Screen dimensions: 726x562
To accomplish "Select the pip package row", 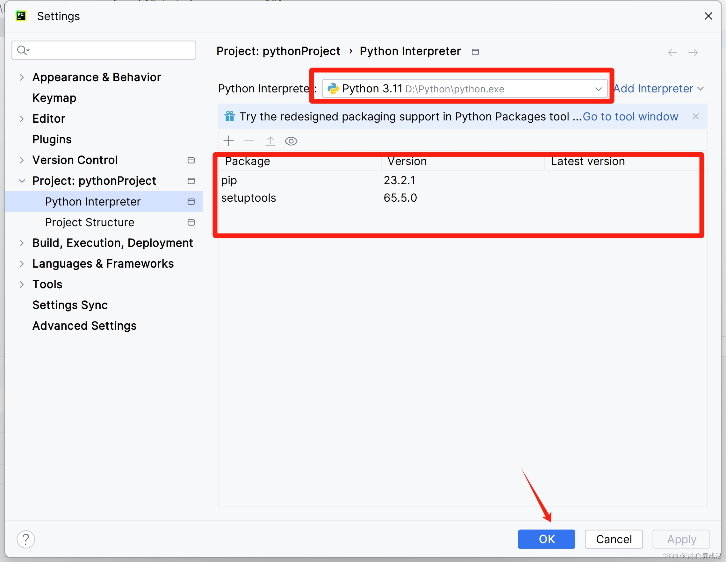I will coord(299,180).
